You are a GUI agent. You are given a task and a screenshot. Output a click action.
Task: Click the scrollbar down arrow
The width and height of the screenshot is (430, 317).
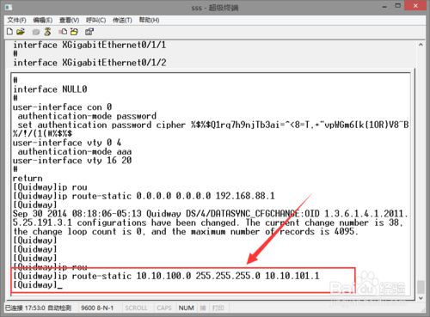point(421,298)
